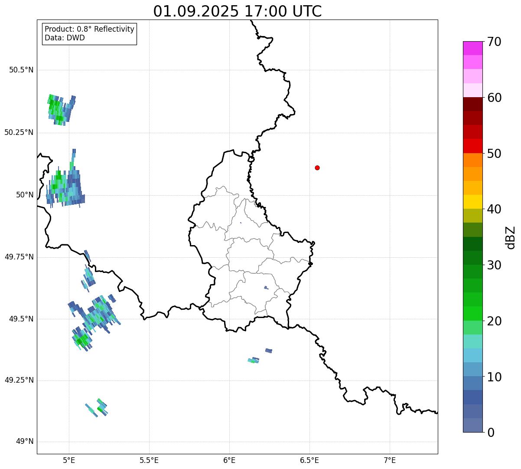Click the 20 tick on colorbar

point(494,321)
